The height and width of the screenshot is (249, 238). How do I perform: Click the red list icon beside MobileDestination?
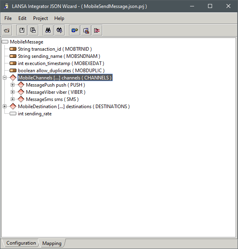coord(13,107)
